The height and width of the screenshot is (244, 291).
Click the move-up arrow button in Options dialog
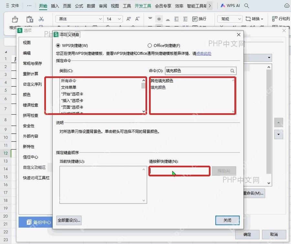[x=279, y=123]
